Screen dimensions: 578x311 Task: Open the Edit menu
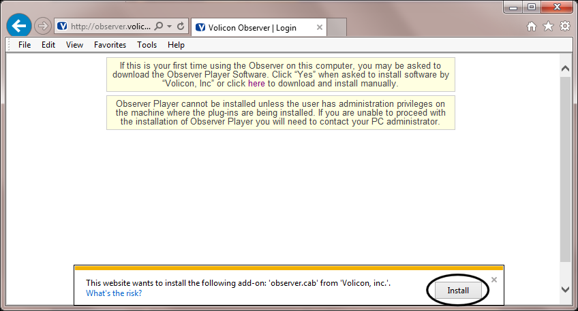tap(48, 45)
